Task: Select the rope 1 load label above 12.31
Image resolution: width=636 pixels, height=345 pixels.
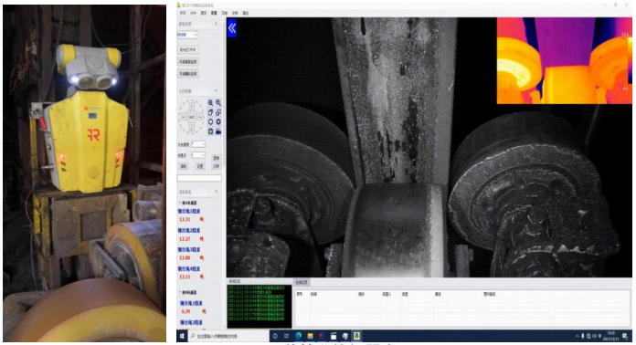Action: click(x=188, y=211)
